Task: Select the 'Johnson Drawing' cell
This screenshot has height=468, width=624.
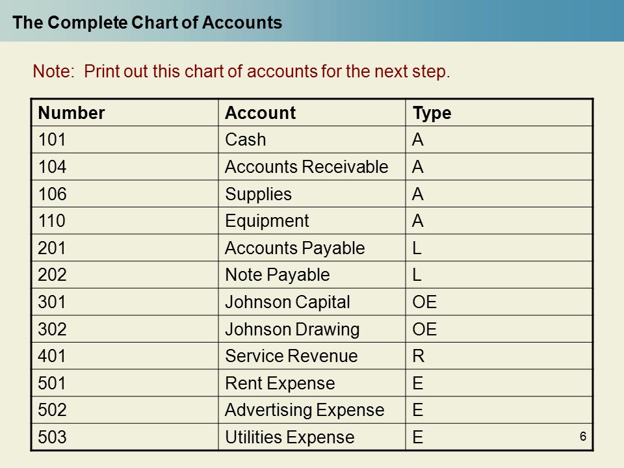Action: tap(312, 329)
